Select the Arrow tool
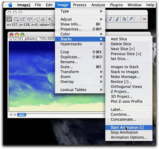Viewport: 159px width, 149px height. click(131, 19)
